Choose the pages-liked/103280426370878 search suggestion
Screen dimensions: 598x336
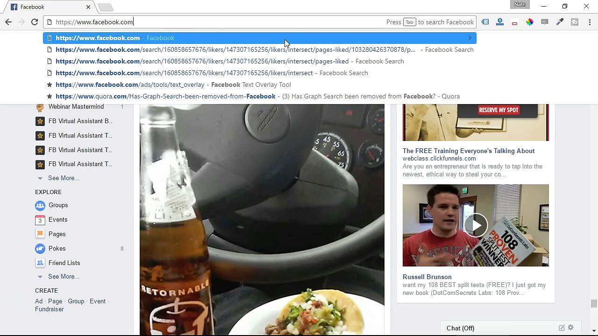[260, 49]
